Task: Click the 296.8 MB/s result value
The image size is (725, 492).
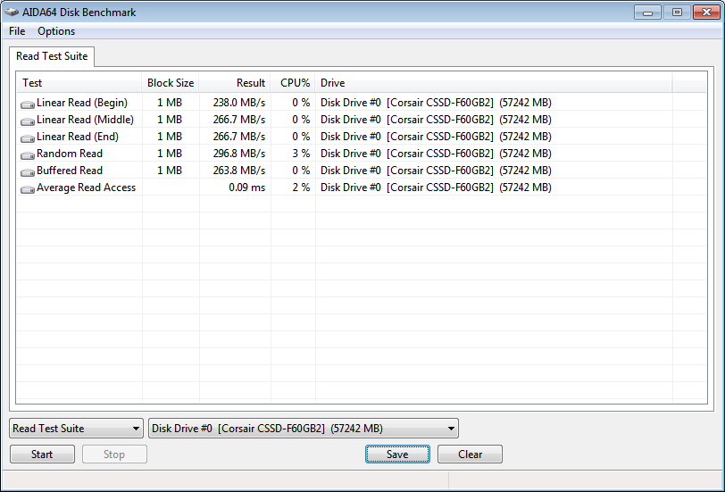Action: point(239,154)
